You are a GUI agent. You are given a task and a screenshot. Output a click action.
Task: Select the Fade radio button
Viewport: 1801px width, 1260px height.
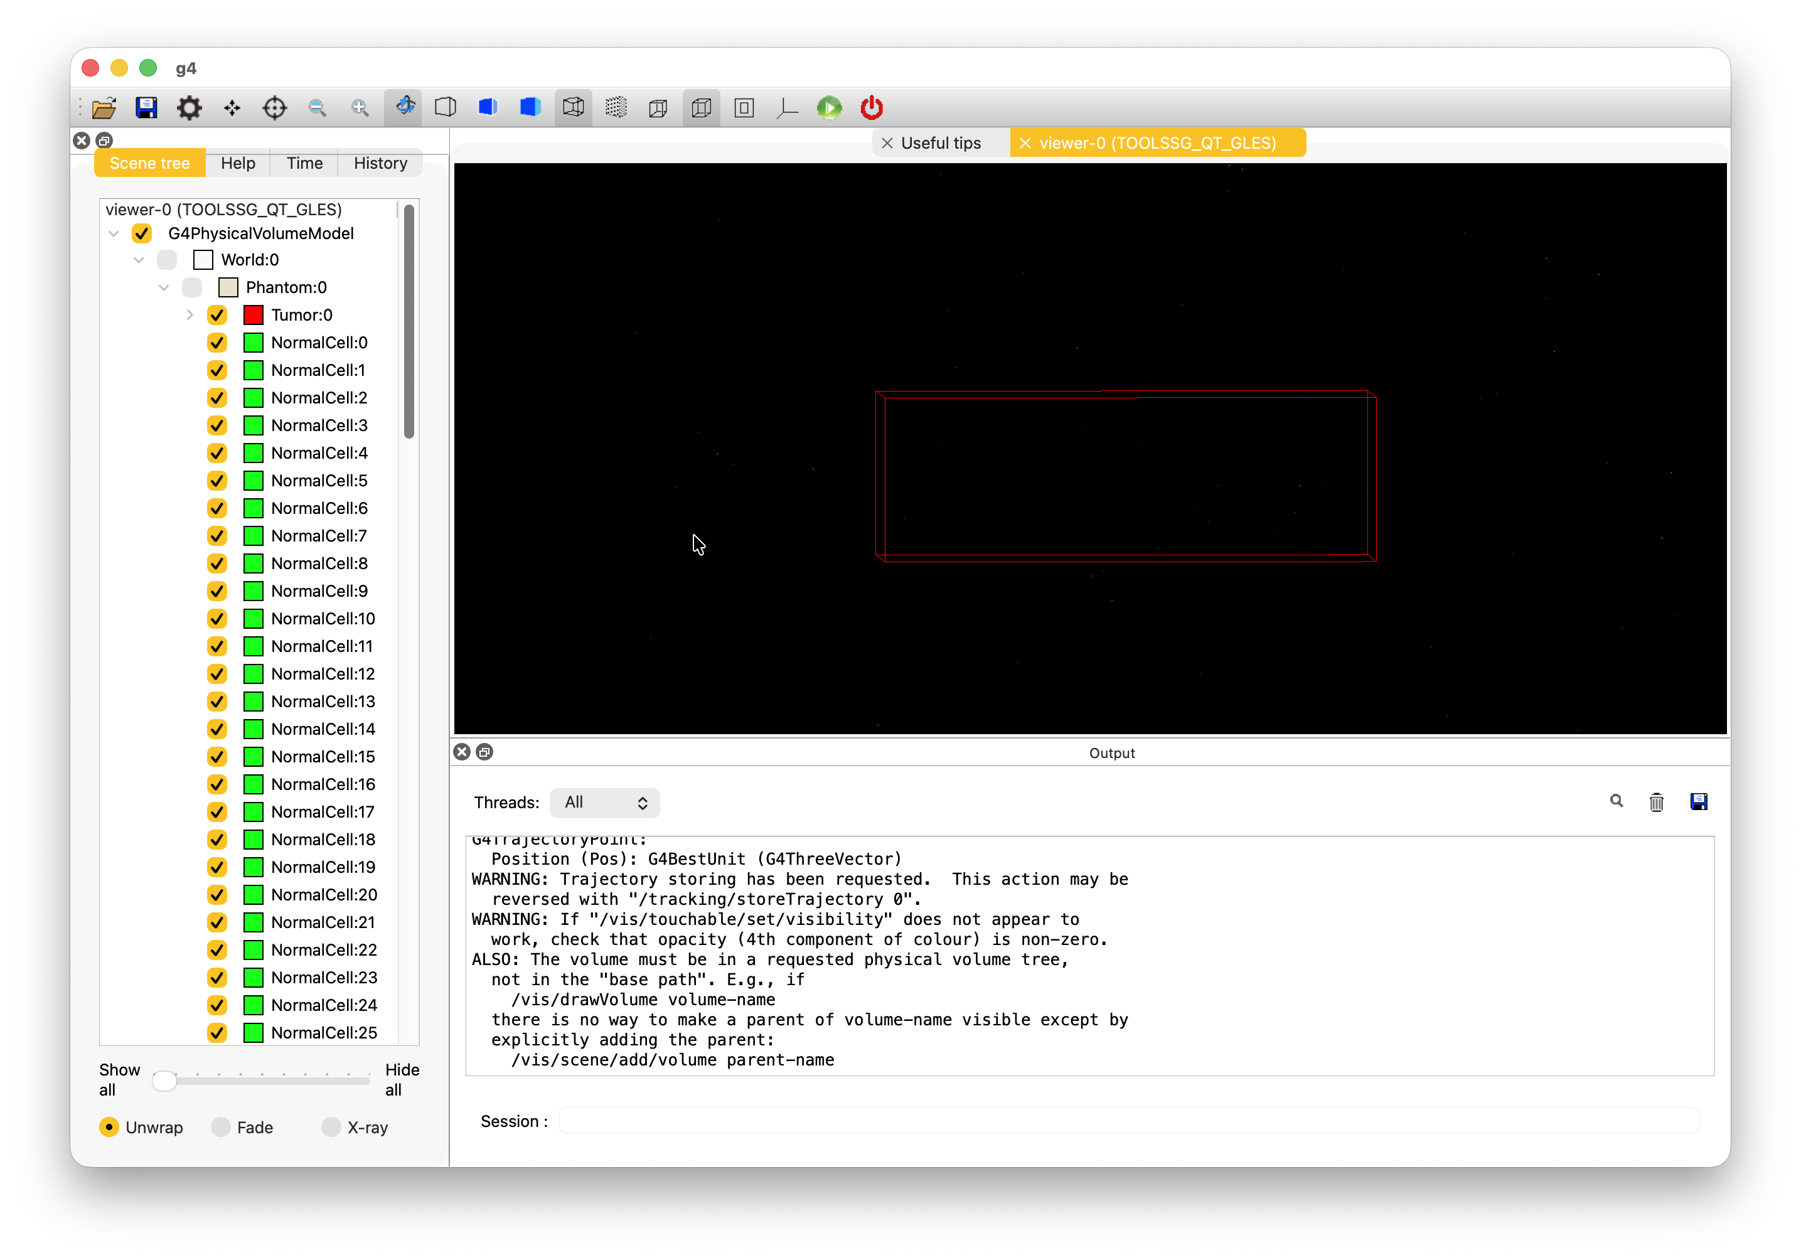(x=220, y=1128)
